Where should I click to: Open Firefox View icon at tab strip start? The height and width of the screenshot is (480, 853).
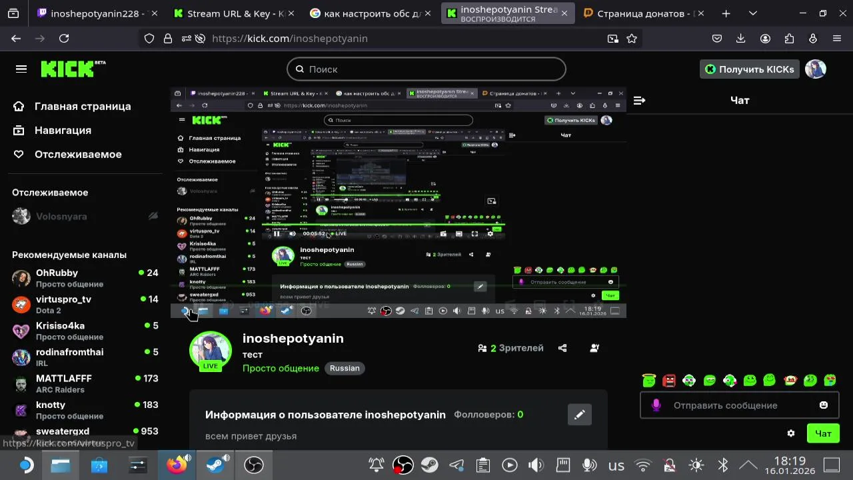click(x=13, y=13)
